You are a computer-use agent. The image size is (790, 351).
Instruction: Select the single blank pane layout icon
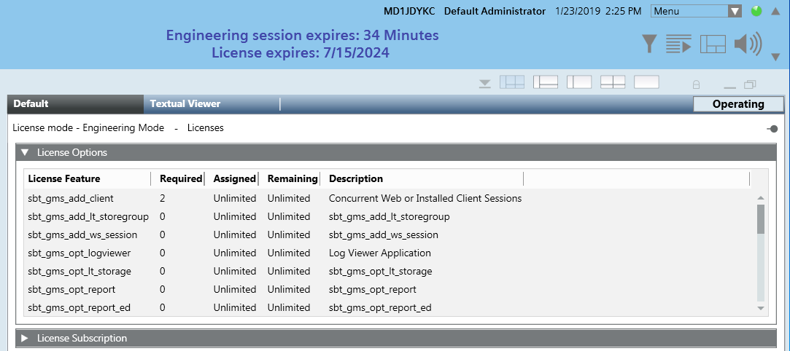click(x=646, y=82)
